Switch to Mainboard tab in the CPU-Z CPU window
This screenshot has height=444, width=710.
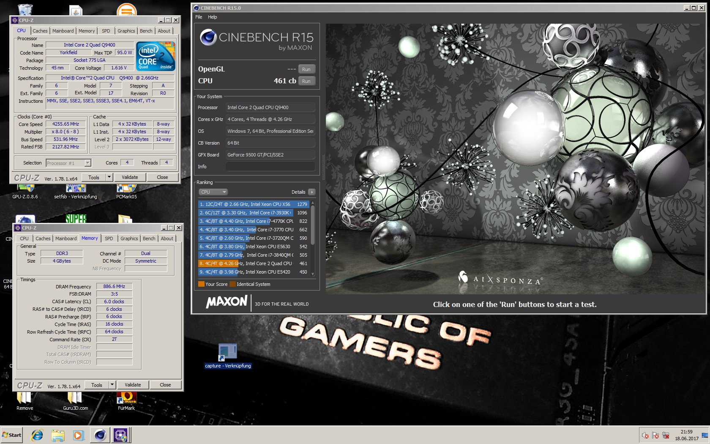63,31
